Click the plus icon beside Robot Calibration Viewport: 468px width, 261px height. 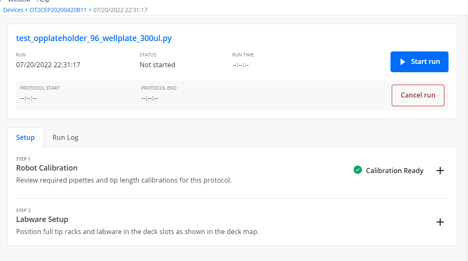pyautogui.click(x=440, y=171)
